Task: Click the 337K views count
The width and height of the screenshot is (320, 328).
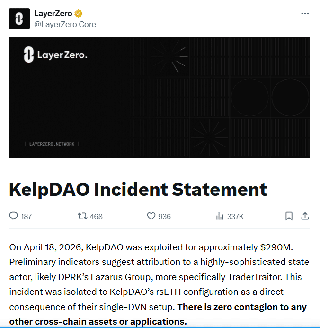Action: [235, 217]
